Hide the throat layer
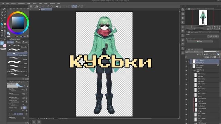Viewport: 221px width, 124px height. pyautogui.click(x=186, y=114)
